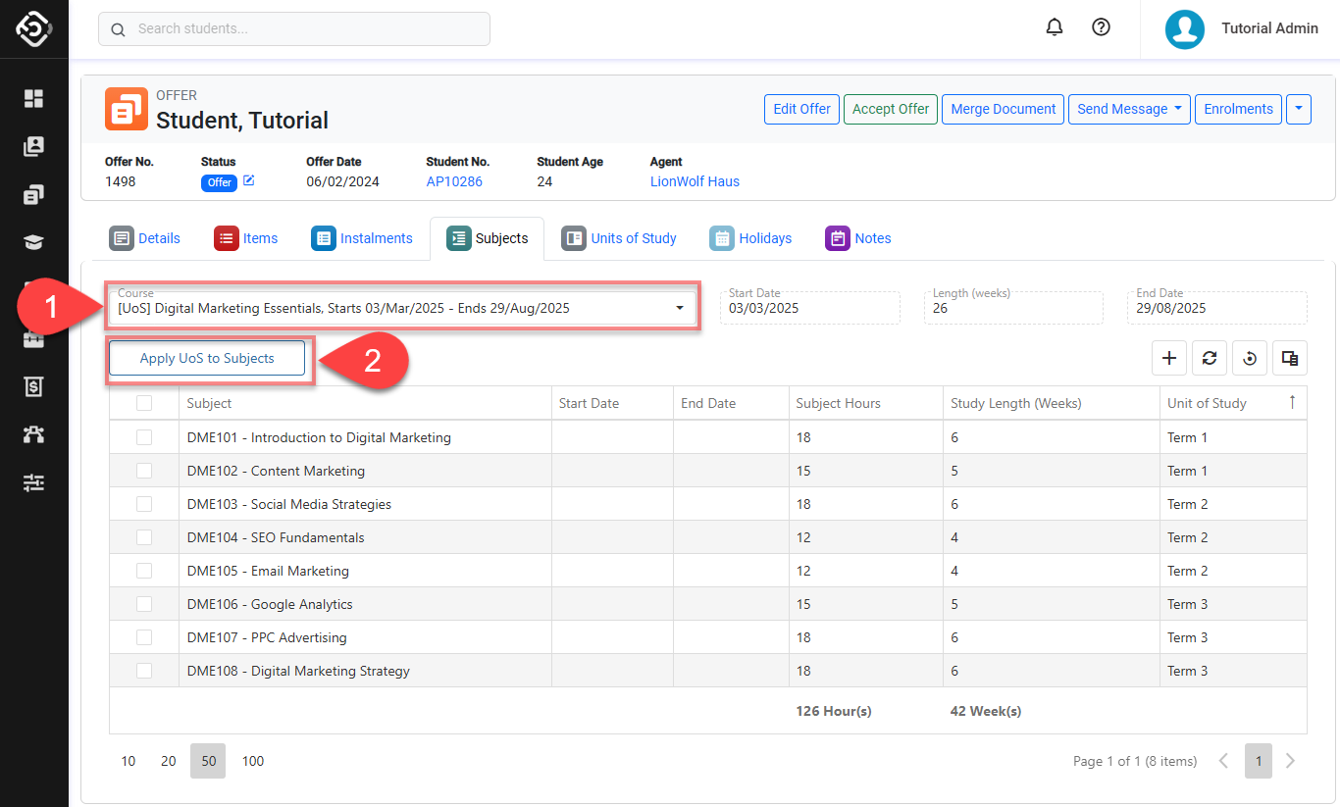The height and width of the screenshot is (807, 1340).
Task: Select the DME104 SEO Fundamentals checkbox
Action: pos(144,537)
